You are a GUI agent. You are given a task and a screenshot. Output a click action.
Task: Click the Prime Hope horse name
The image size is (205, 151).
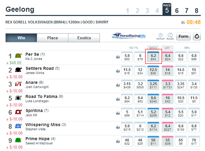tap(37, 139)
